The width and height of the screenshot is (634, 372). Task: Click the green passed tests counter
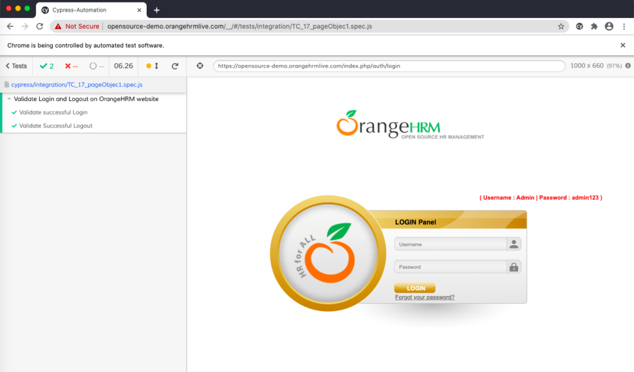[46, 66]
